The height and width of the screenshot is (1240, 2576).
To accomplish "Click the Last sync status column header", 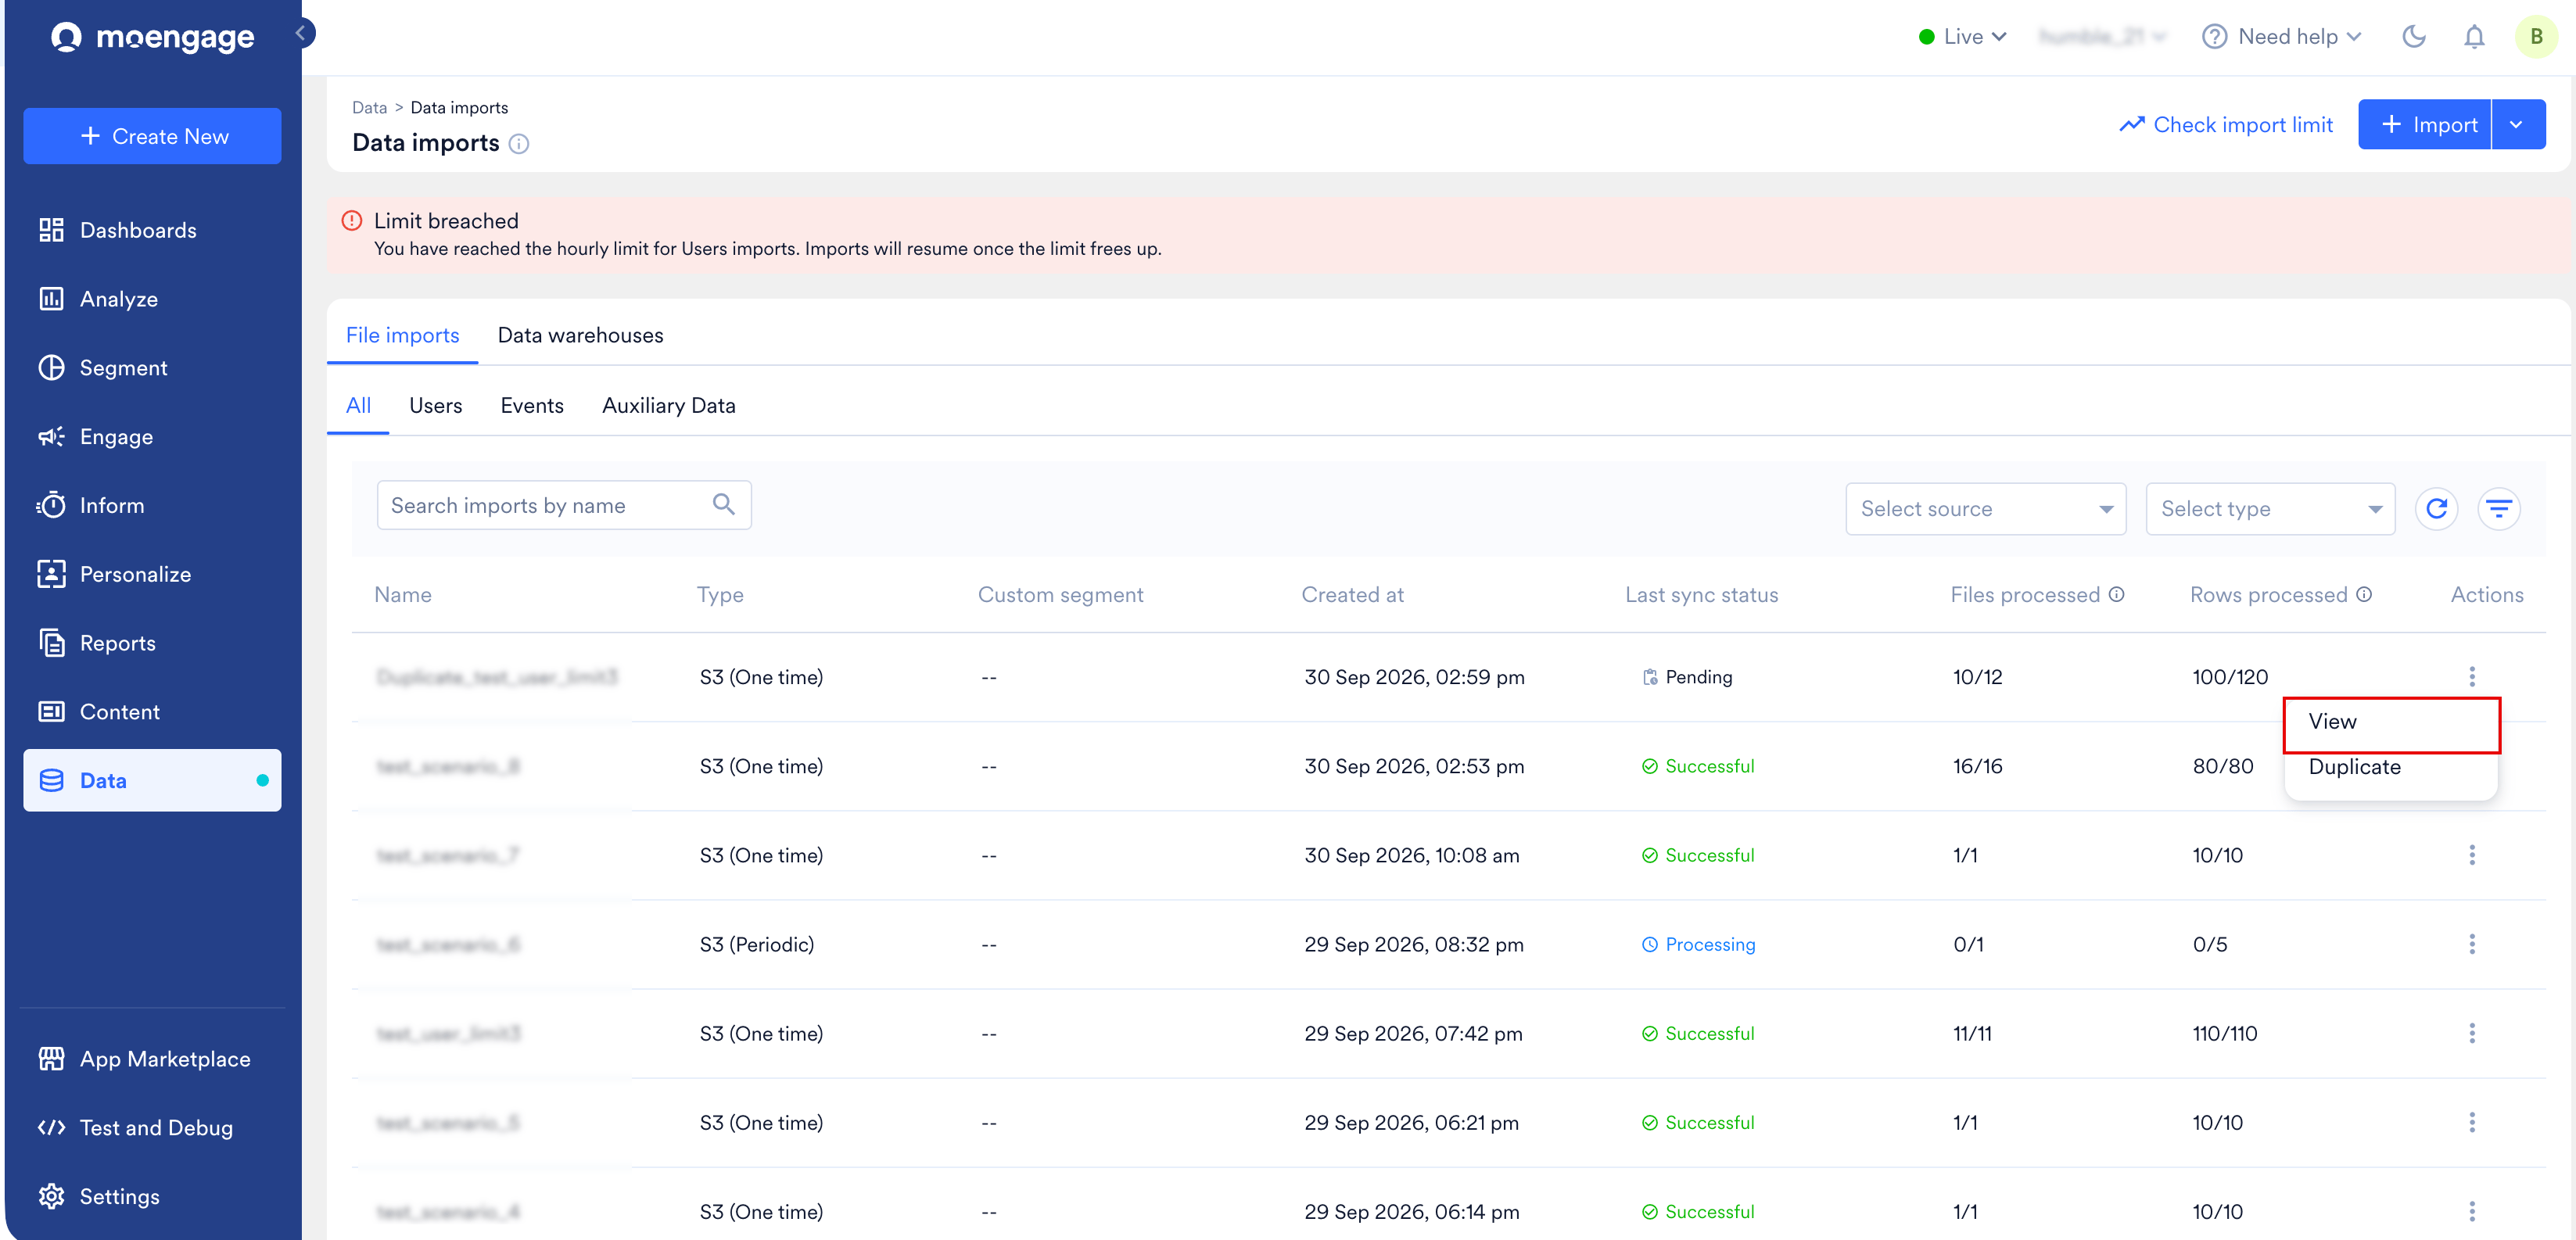I will pos(1701,594).
